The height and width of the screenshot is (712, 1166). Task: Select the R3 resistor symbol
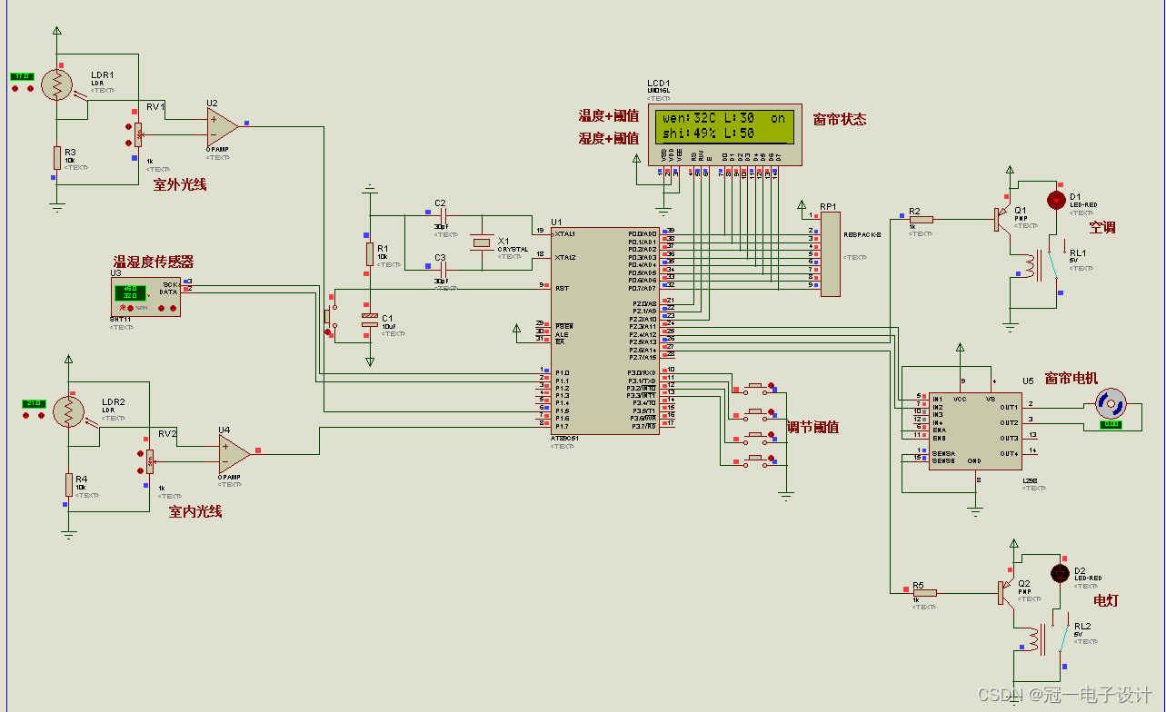[56, 157]
